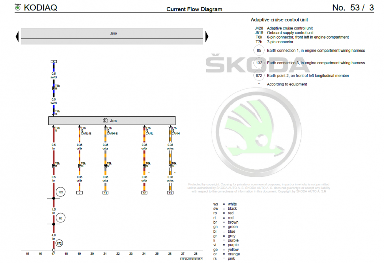The image size is (384, 263).
Task: Click reference box 12 under the CANL wire
Action: (x=144, y=193)
